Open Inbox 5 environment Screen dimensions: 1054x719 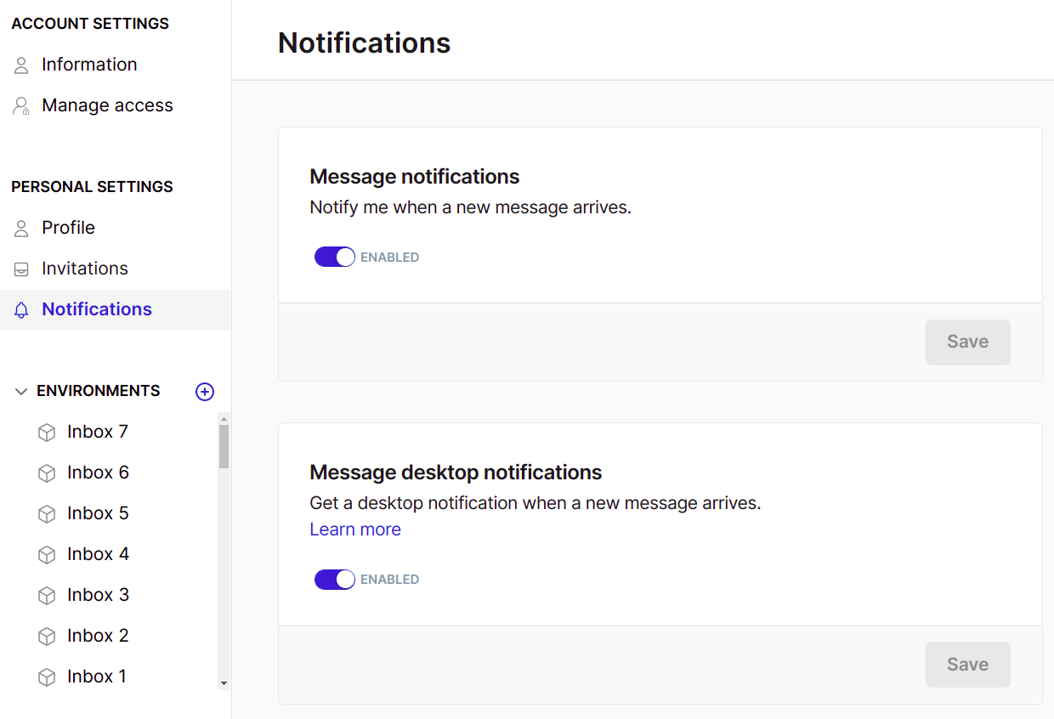click(x=98, y=513)
